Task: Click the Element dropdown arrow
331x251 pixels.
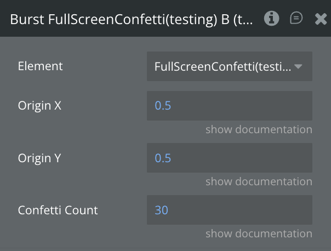Action: [x=299, y=66]
